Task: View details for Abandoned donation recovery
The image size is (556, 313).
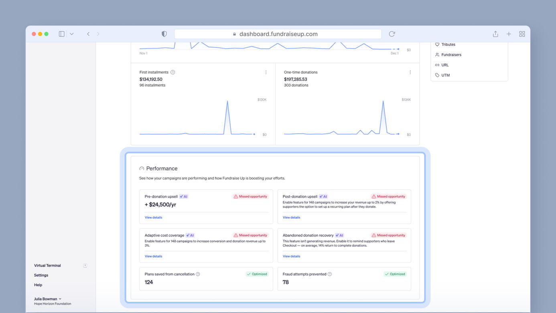Action: (291, 256)
